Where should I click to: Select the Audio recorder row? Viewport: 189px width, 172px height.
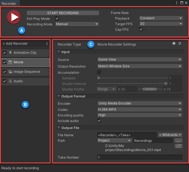(25, 81)
